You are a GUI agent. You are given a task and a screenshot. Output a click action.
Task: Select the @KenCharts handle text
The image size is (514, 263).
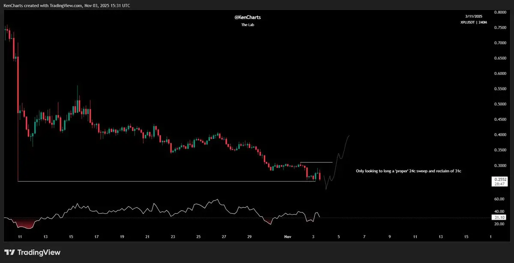point(247,17)
